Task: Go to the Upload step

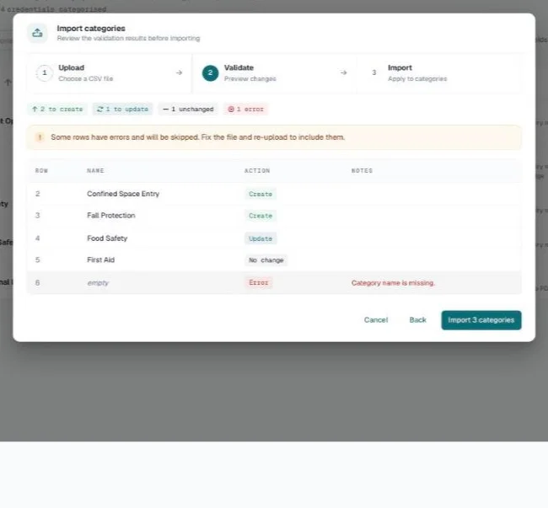Action: tap(110, 73)
